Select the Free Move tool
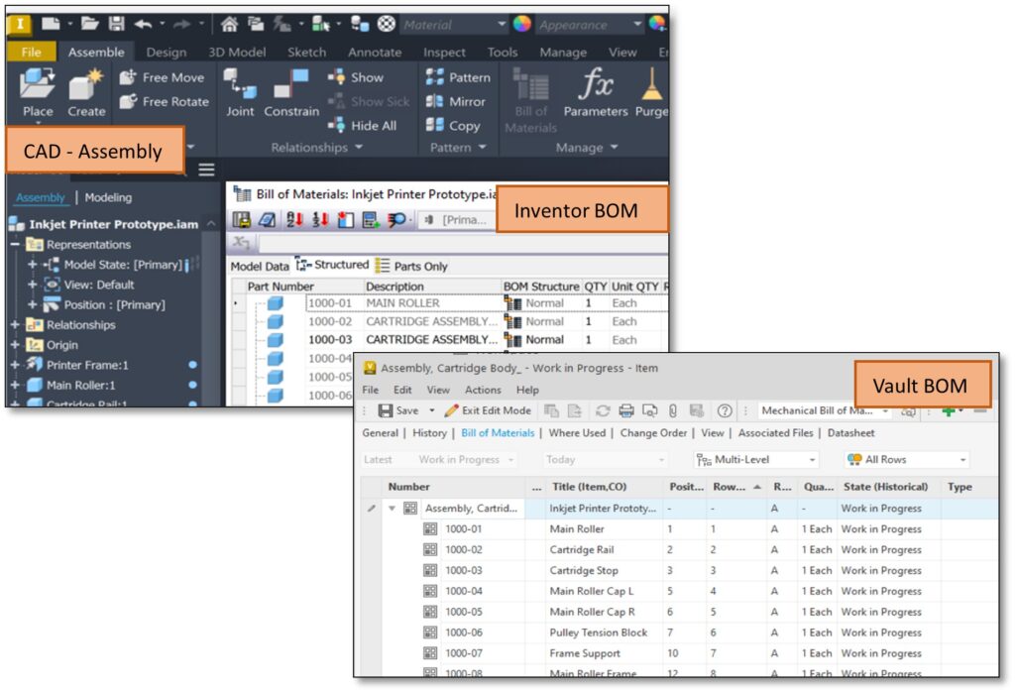This screenshot has height=693, width=1015. [163, 77]
